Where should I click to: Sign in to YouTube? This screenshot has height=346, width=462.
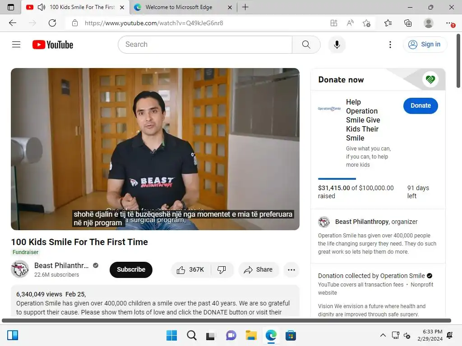[425, 45]
